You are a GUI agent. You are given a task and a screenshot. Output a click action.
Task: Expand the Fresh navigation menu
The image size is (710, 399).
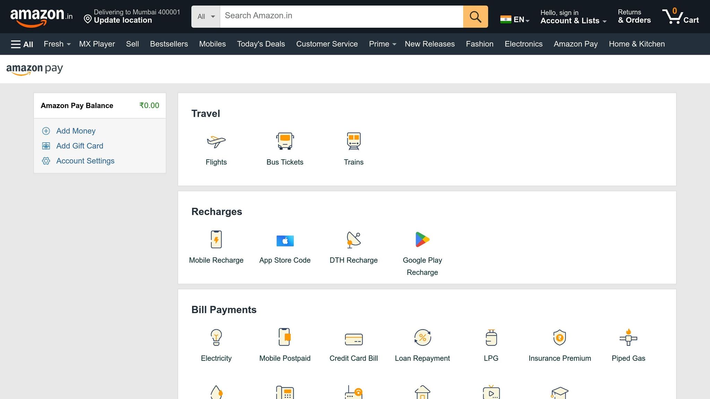pyautogui.click(x=57, y=44)
